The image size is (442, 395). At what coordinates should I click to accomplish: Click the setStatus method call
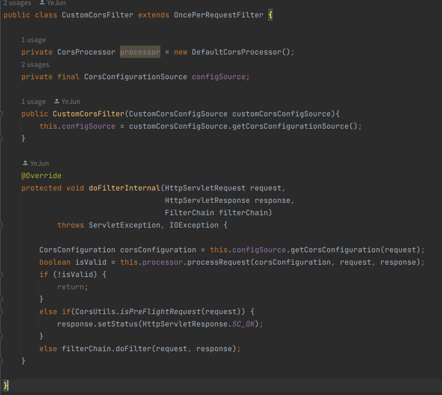pyautogui.click(x=118, y=324)
